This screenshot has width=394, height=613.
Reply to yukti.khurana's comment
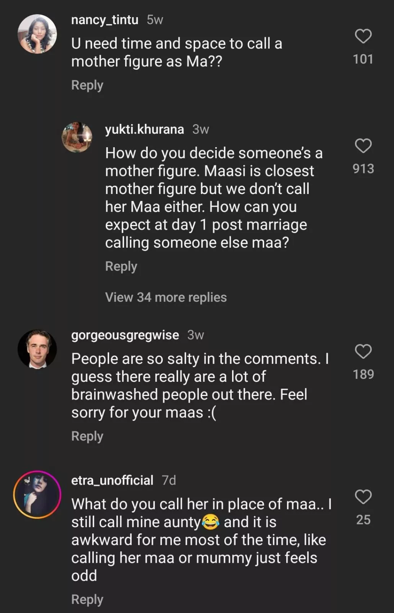click(x=121, y=266)
